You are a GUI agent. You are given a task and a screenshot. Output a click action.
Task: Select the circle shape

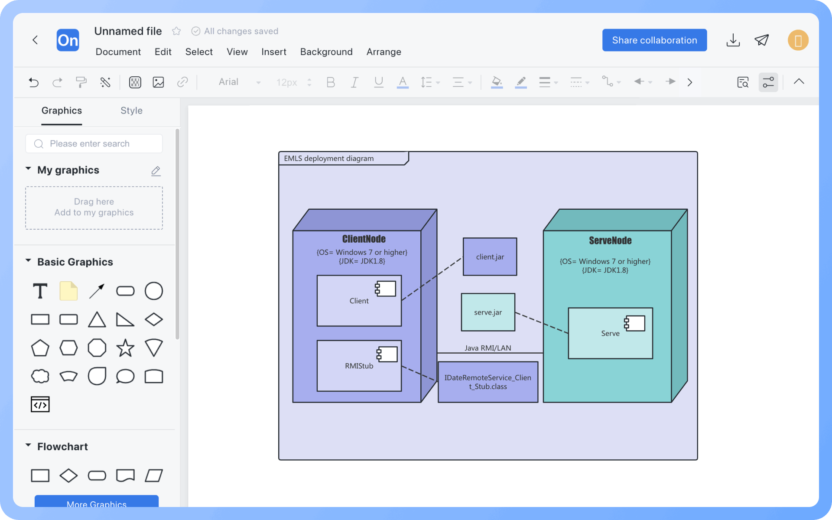pyautogui.click(x=154, y=291)
